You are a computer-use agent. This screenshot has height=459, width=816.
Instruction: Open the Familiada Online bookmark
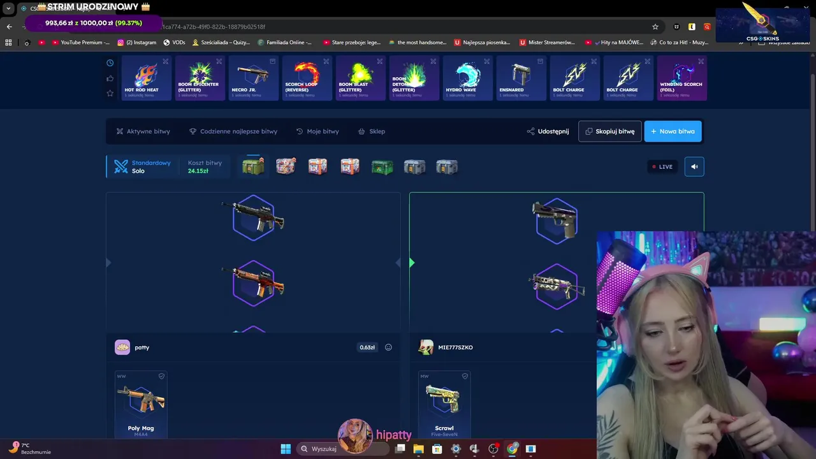click(x=285, y=43)
